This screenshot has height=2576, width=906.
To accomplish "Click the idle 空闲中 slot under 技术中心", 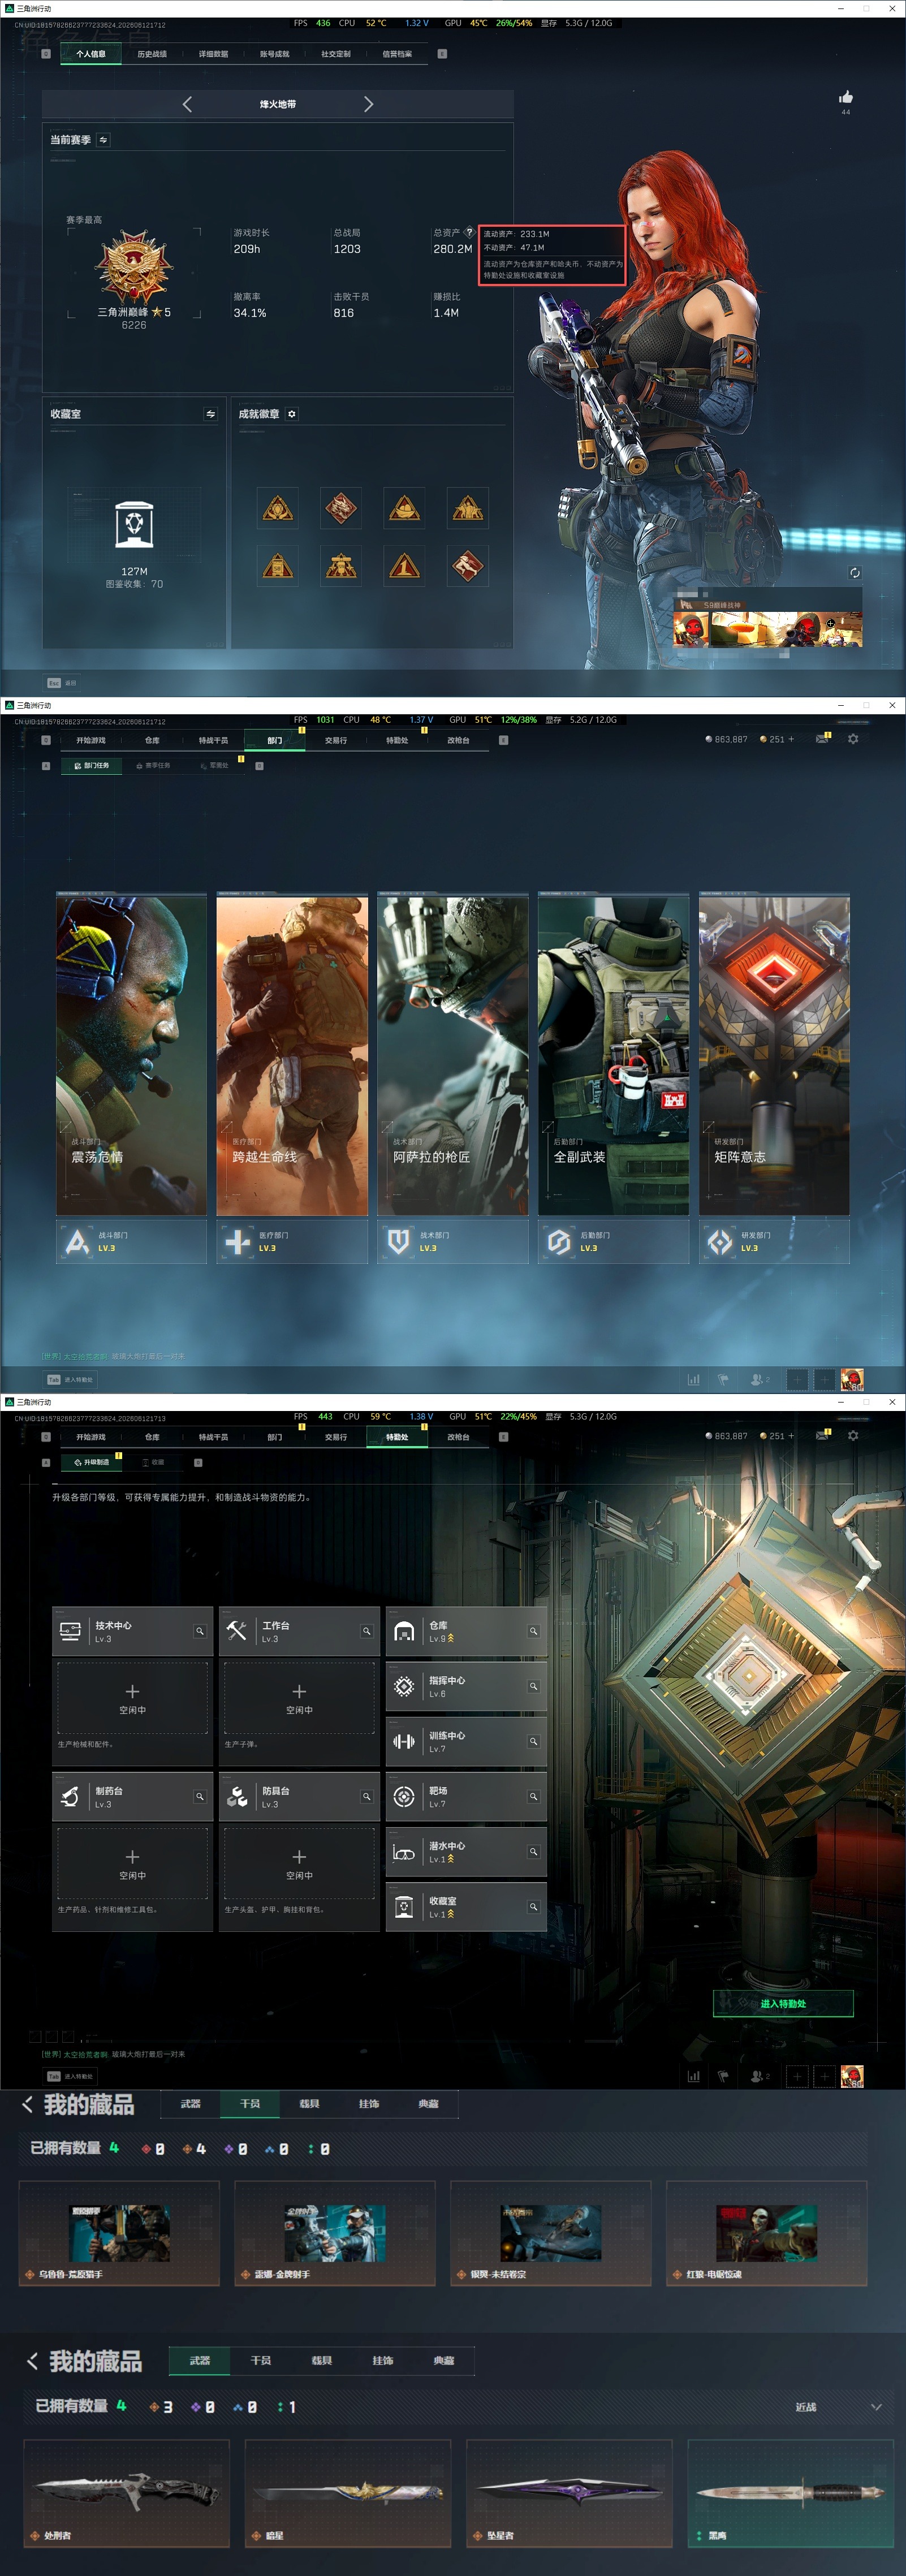I will [133, 1698].
